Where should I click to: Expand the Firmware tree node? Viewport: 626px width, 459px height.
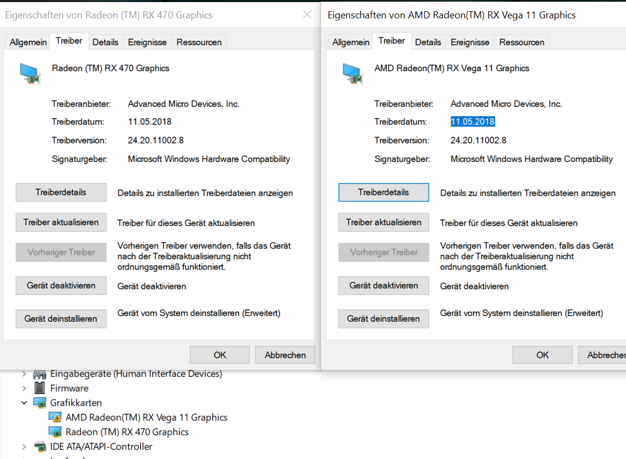[x=24, y=388]
